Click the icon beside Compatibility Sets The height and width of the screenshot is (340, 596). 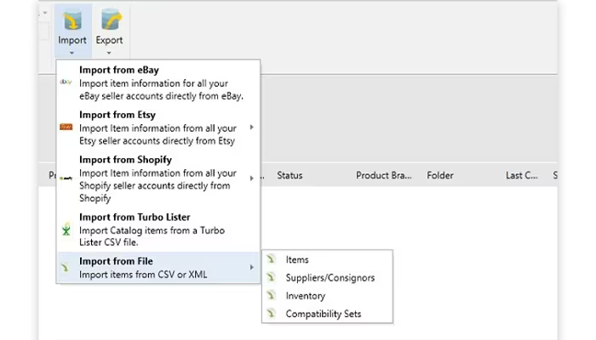pos(271,314)
